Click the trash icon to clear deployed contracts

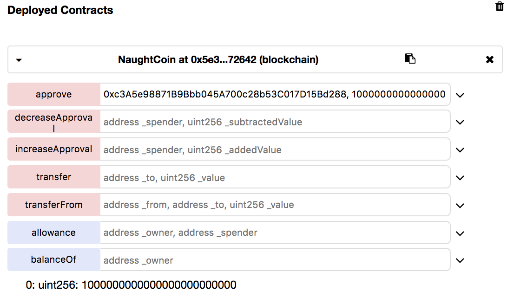point(500,6)
